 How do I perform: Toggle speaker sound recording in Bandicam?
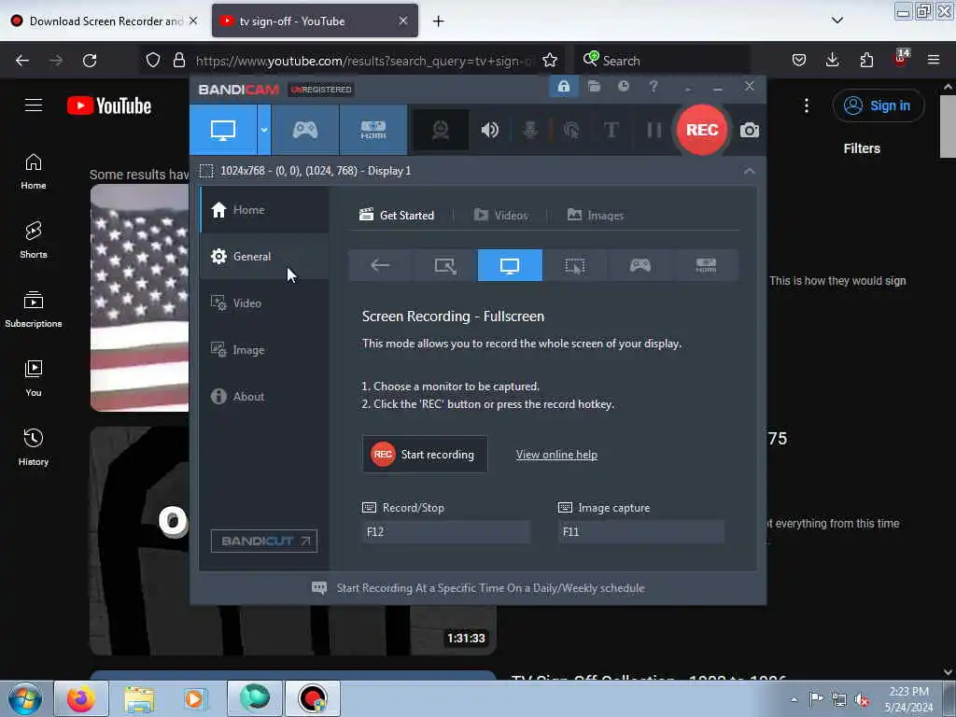pyautogui.click(x=489, y=130)
